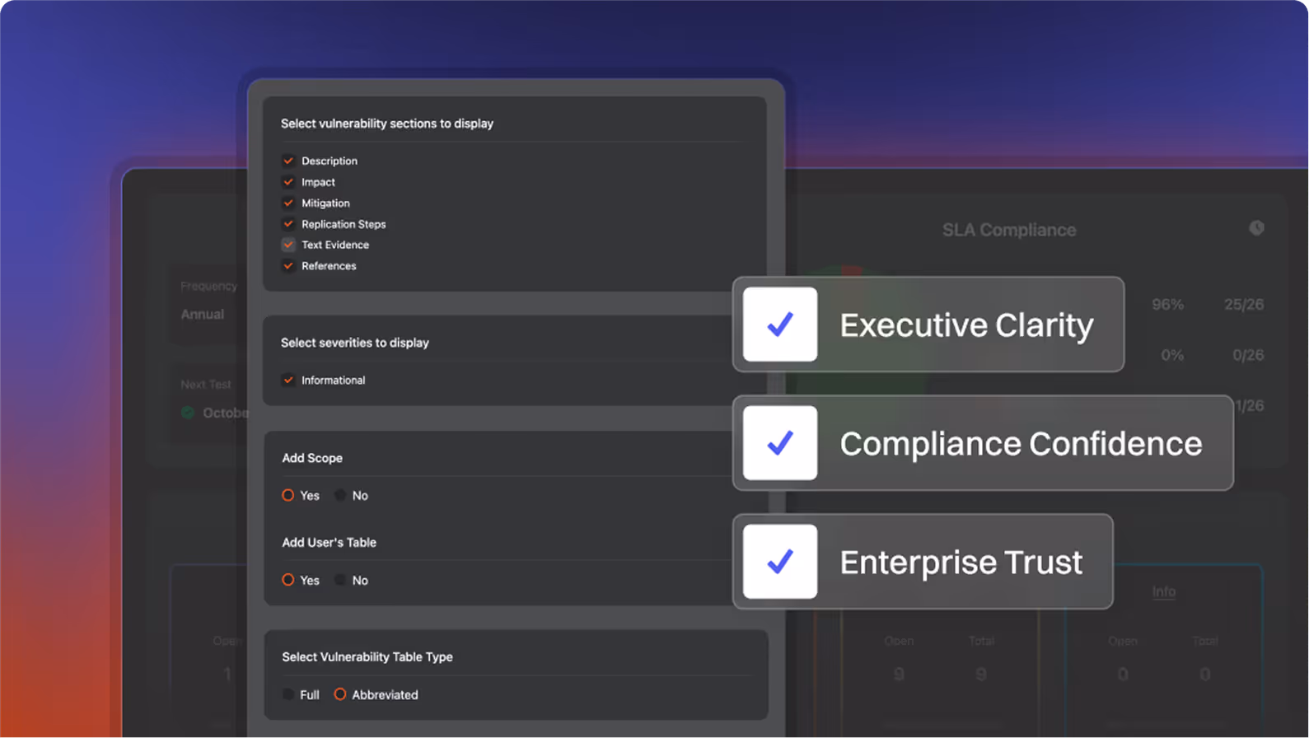Choose Yes for Add User's Table
The height and width of the screenshot is (738, 1309).
pos(288,580)
